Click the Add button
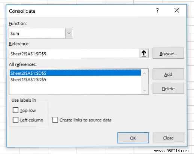The height and width of the screenshot is (154, 194). click(x=168, y=74)
